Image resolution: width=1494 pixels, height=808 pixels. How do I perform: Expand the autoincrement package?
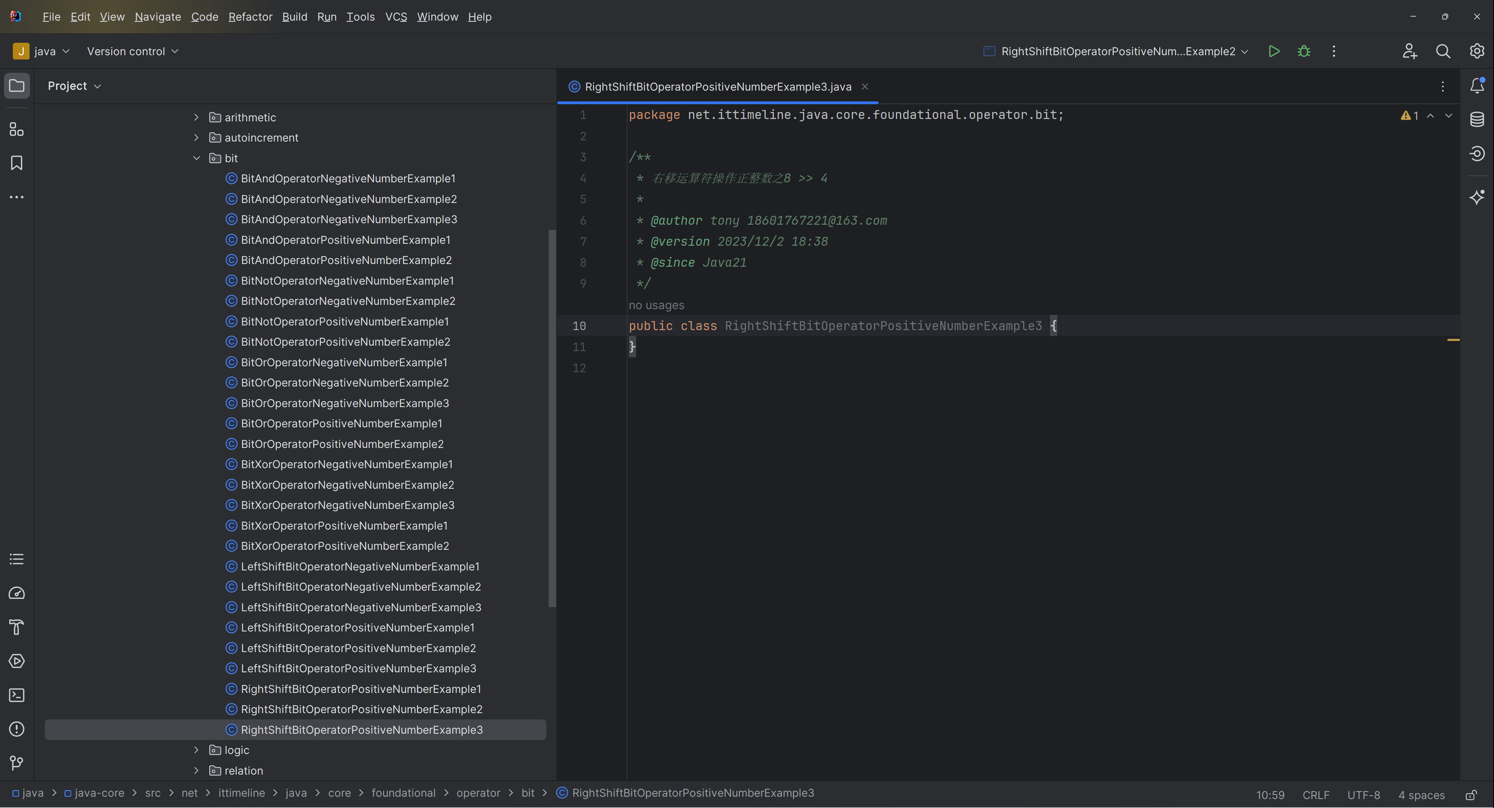196,138
